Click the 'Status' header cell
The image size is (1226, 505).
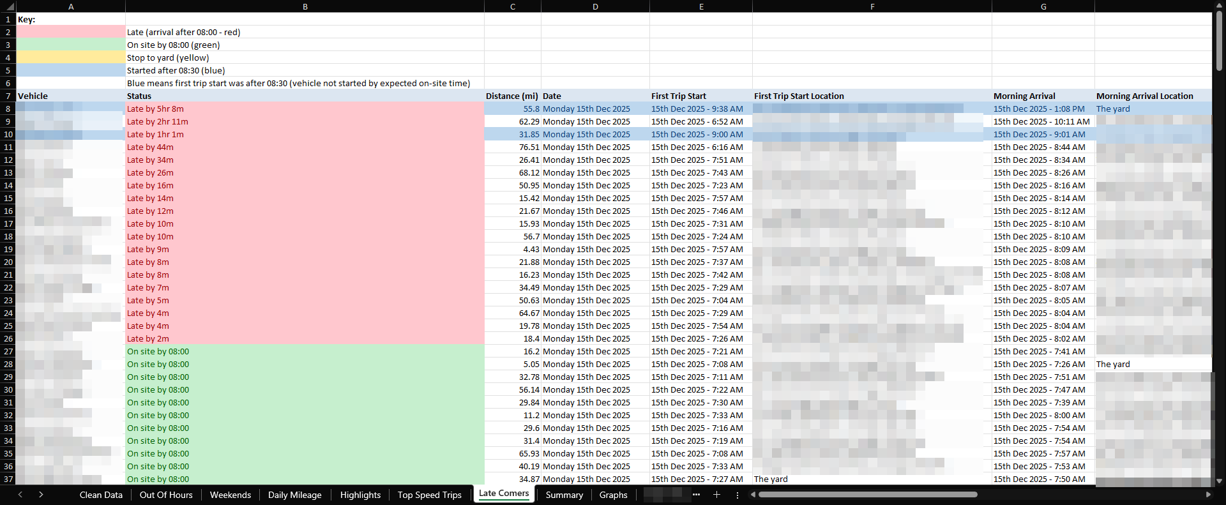point(305,96)
